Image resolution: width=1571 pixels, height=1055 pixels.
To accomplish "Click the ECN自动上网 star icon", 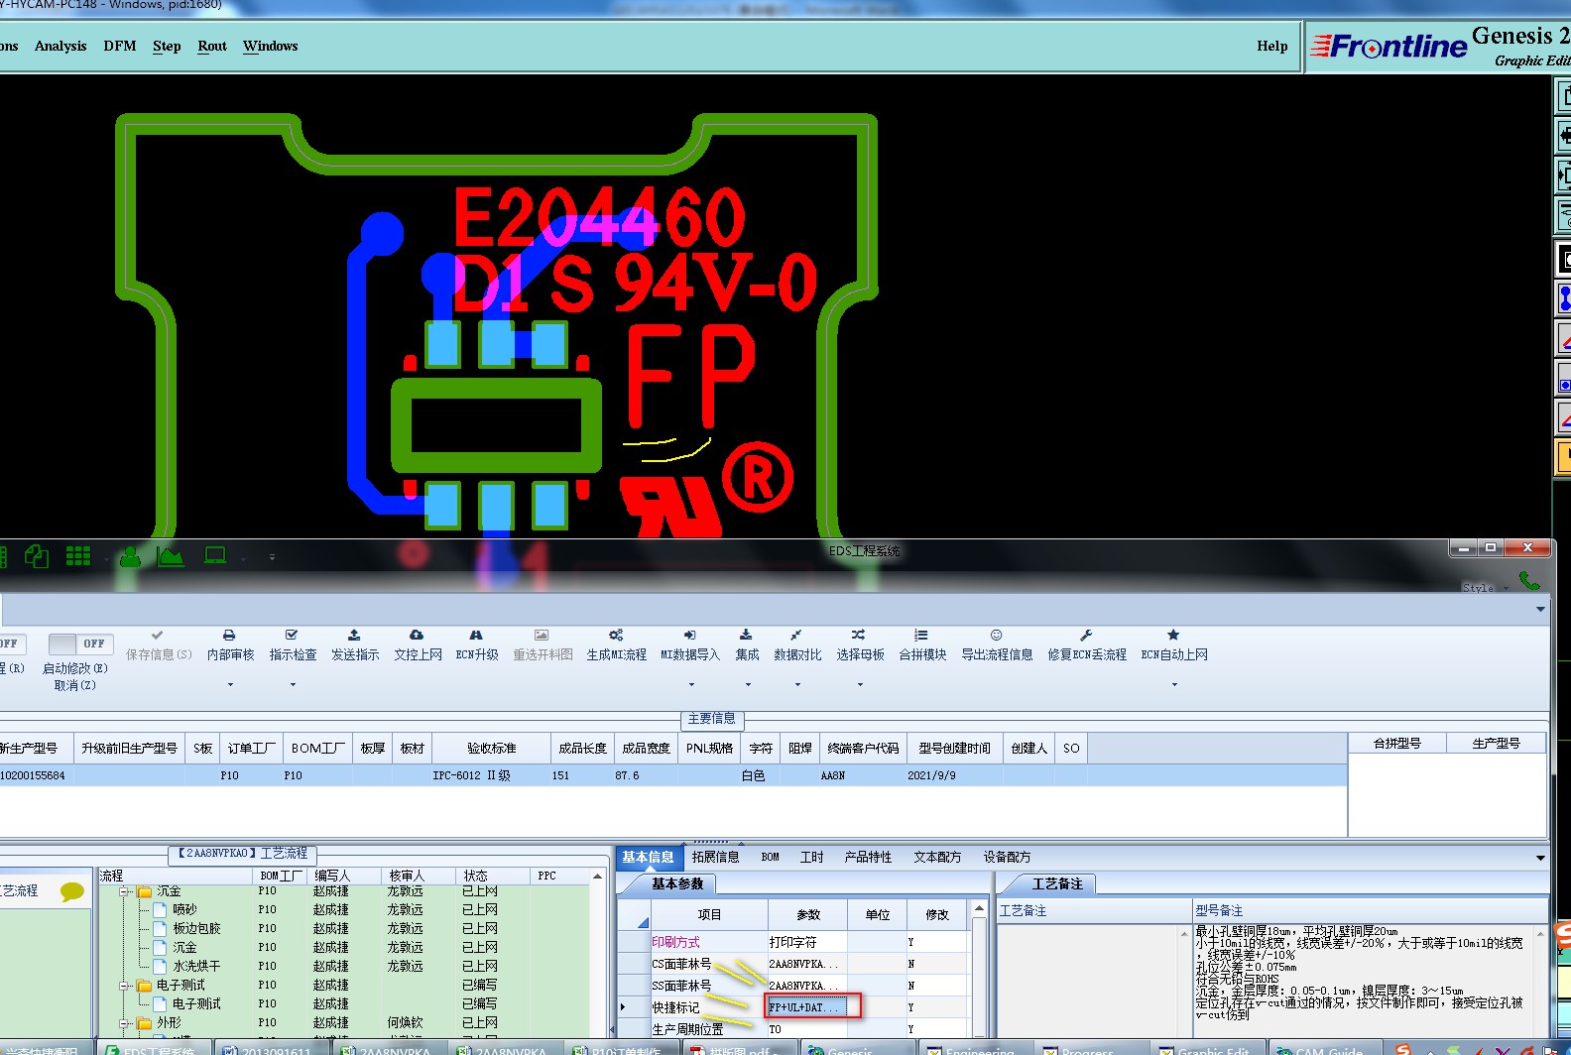I will (x=1173, y=635).
